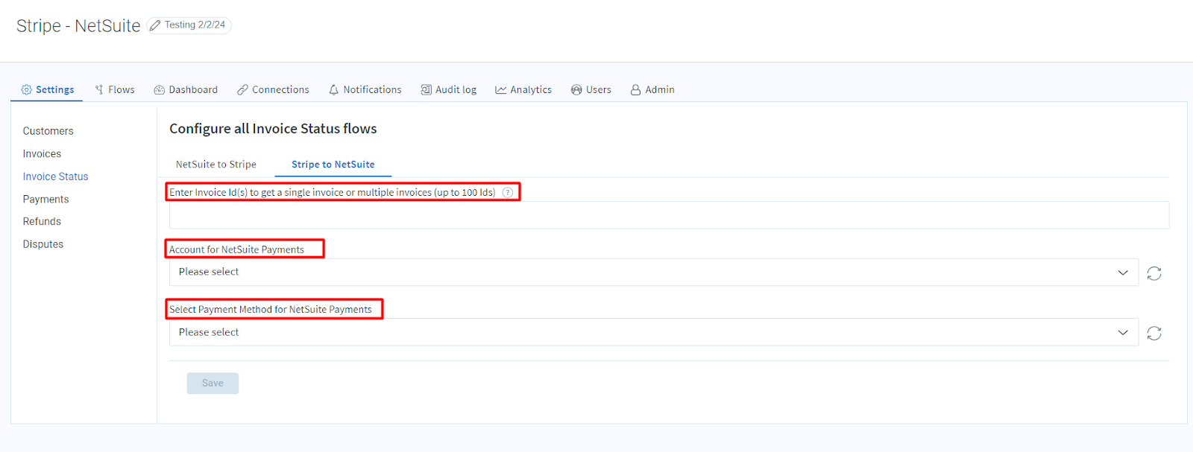Select Invoice Status in the sidebar

point(55,176)
